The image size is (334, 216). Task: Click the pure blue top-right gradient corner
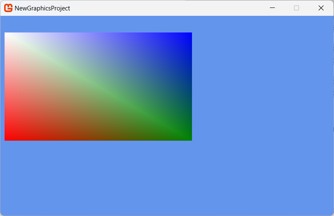[190, 35]
